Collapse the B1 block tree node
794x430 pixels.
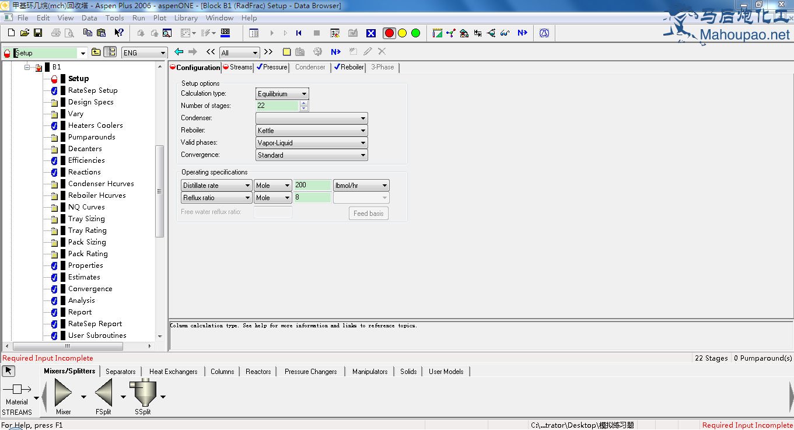pos(27,67)
